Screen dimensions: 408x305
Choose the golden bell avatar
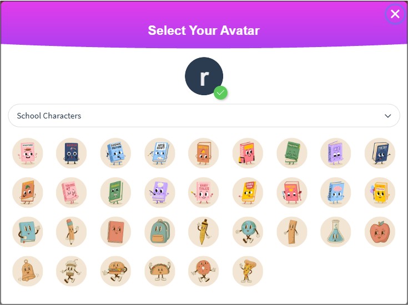coord(28,271)
